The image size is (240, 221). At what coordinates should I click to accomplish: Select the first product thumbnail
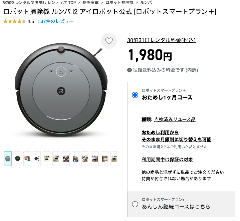click(8, 159)
